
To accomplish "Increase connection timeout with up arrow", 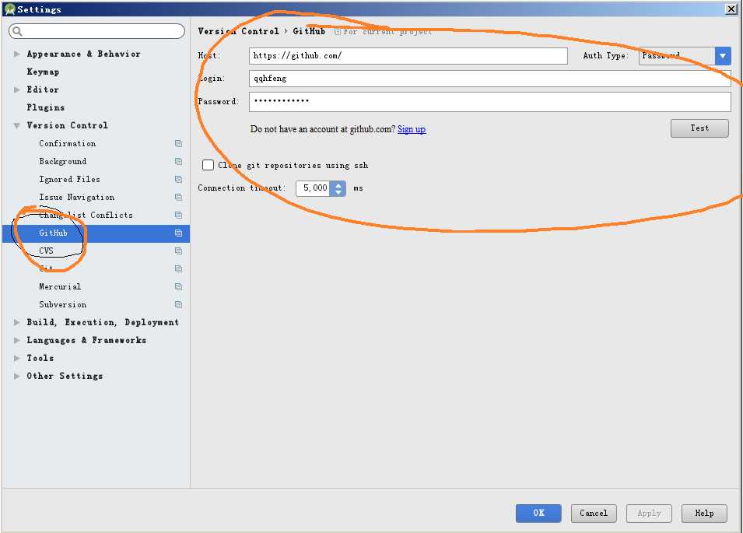I will point(338,184).
